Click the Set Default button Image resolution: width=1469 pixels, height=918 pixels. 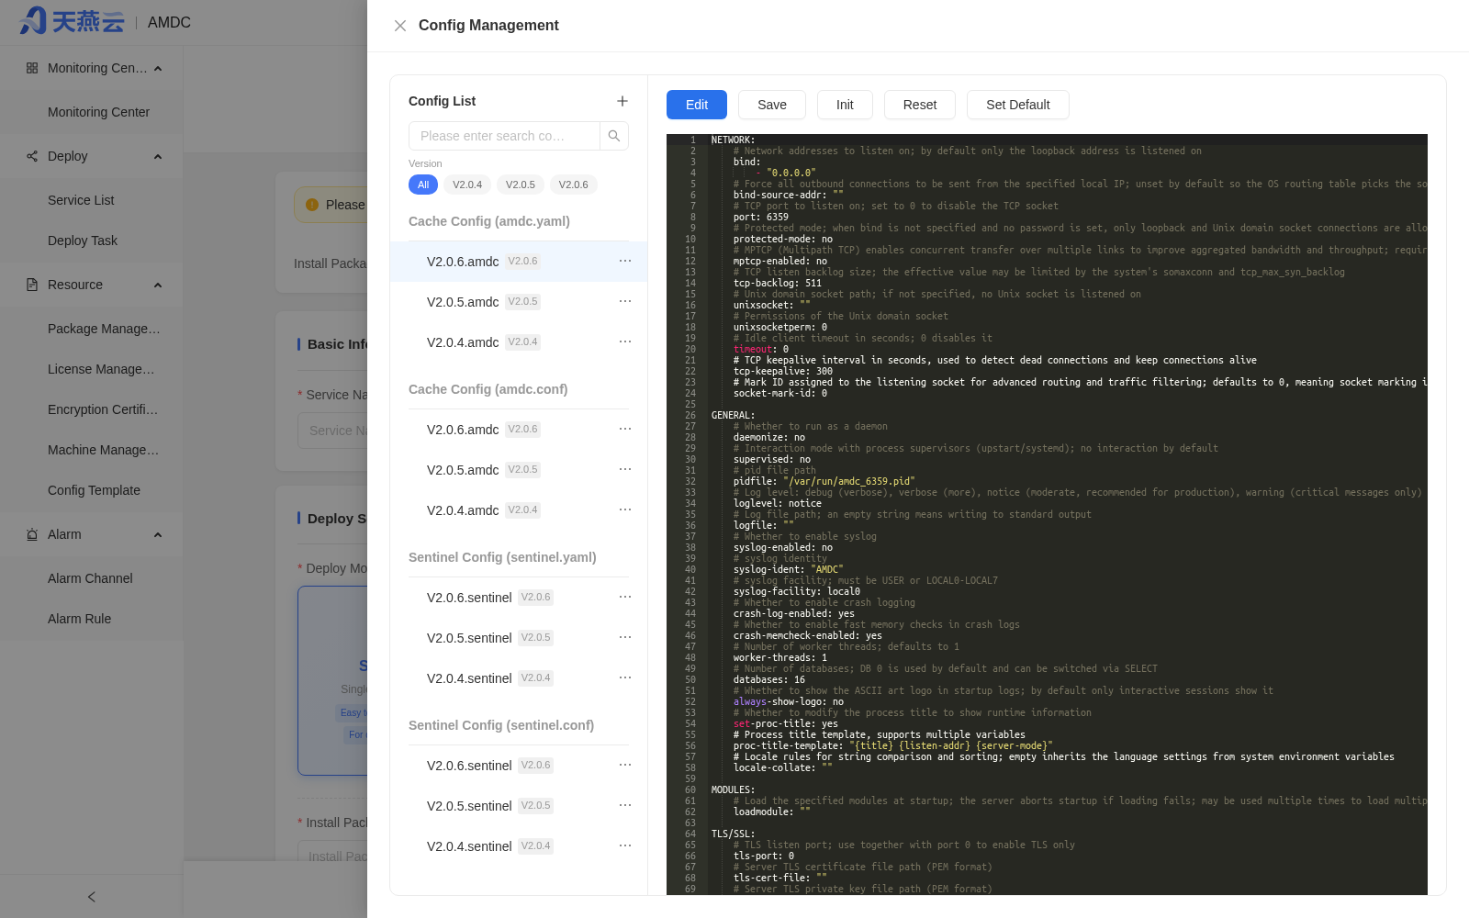pos(1018,105)
